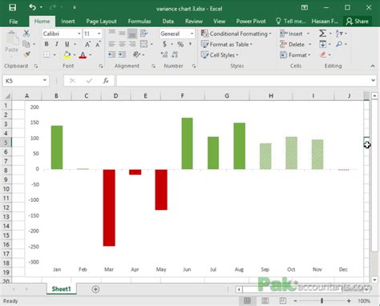Open the font name Calibri dropdown
Image resolution: width=380 pixels, height=306 pixels.
[79, 34]
